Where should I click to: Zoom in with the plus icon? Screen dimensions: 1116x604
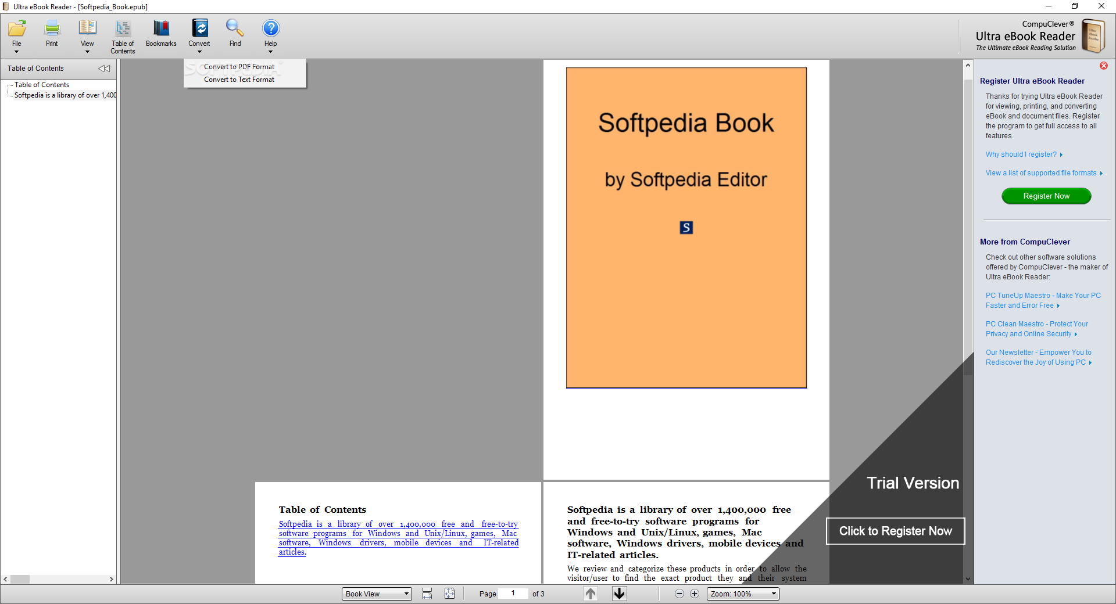pos(695,594)
